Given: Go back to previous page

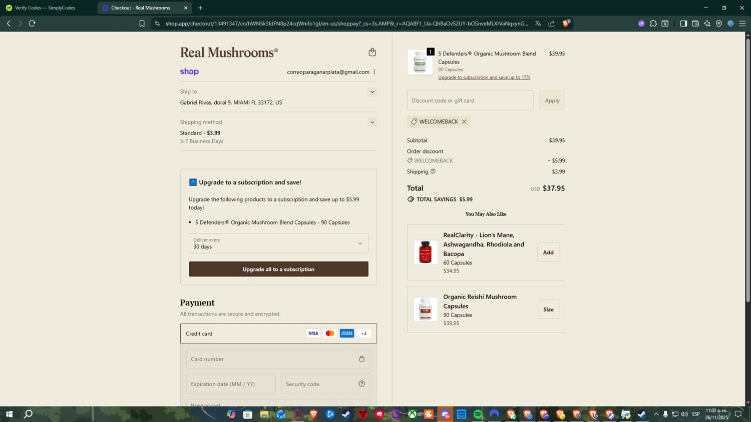Looking at the screenshot, I should click(x=9, y=23).
